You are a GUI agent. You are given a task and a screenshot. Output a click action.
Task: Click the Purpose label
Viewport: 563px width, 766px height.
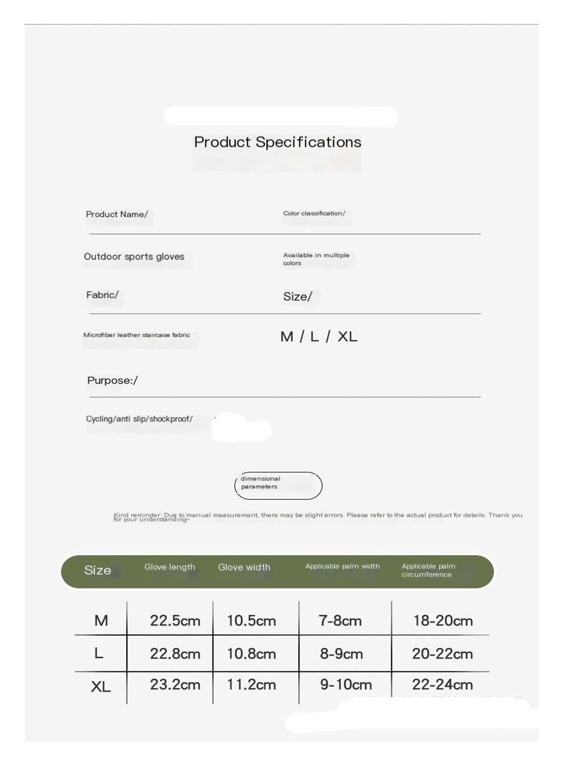(113, 381)
